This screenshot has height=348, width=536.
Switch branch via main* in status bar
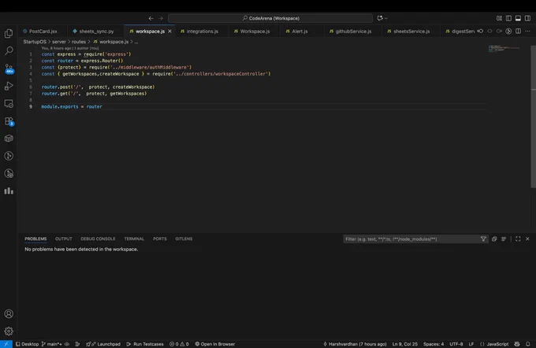[x=51, y=344]
